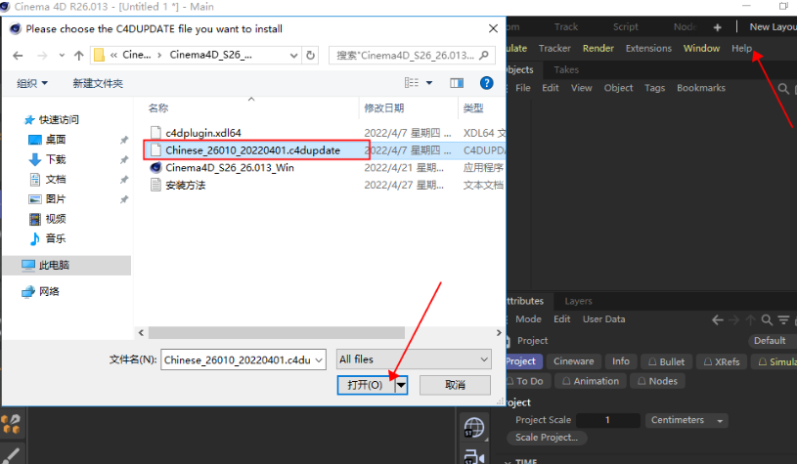
Task: Toggle the preview pane in file dialog
Action: [x=457, y=83]
